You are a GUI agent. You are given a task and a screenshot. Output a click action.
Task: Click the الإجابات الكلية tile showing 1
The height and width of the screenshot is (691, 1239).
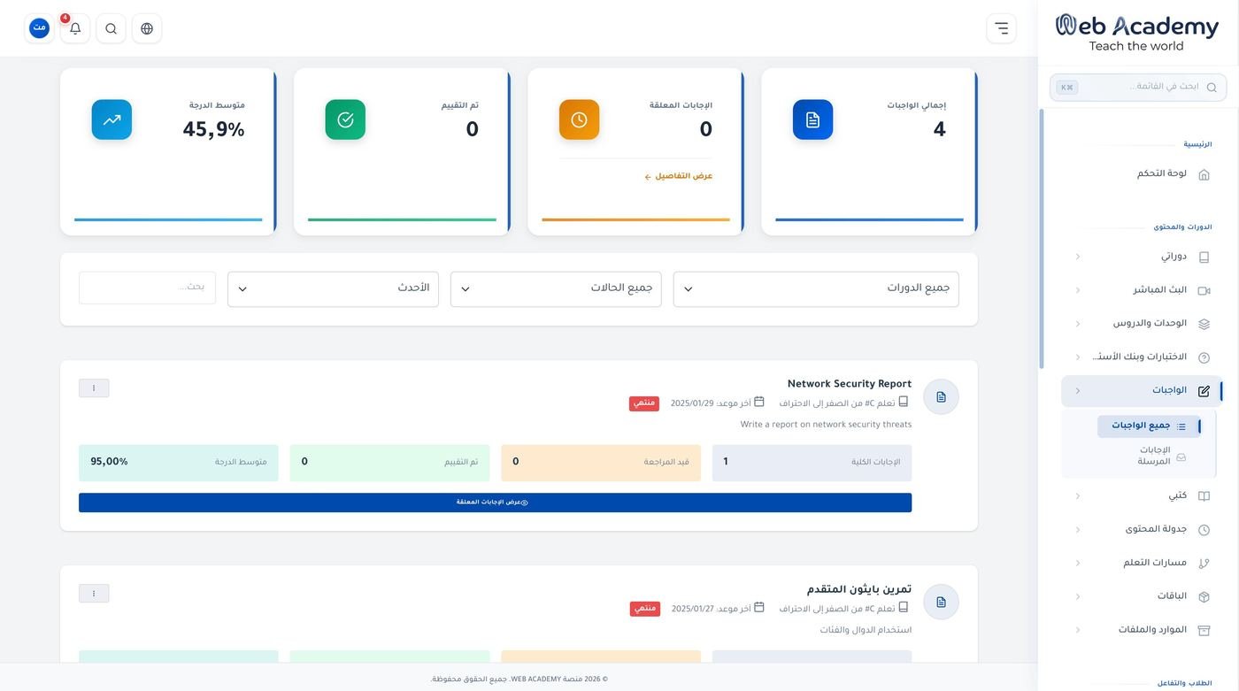tap(812, 463)
